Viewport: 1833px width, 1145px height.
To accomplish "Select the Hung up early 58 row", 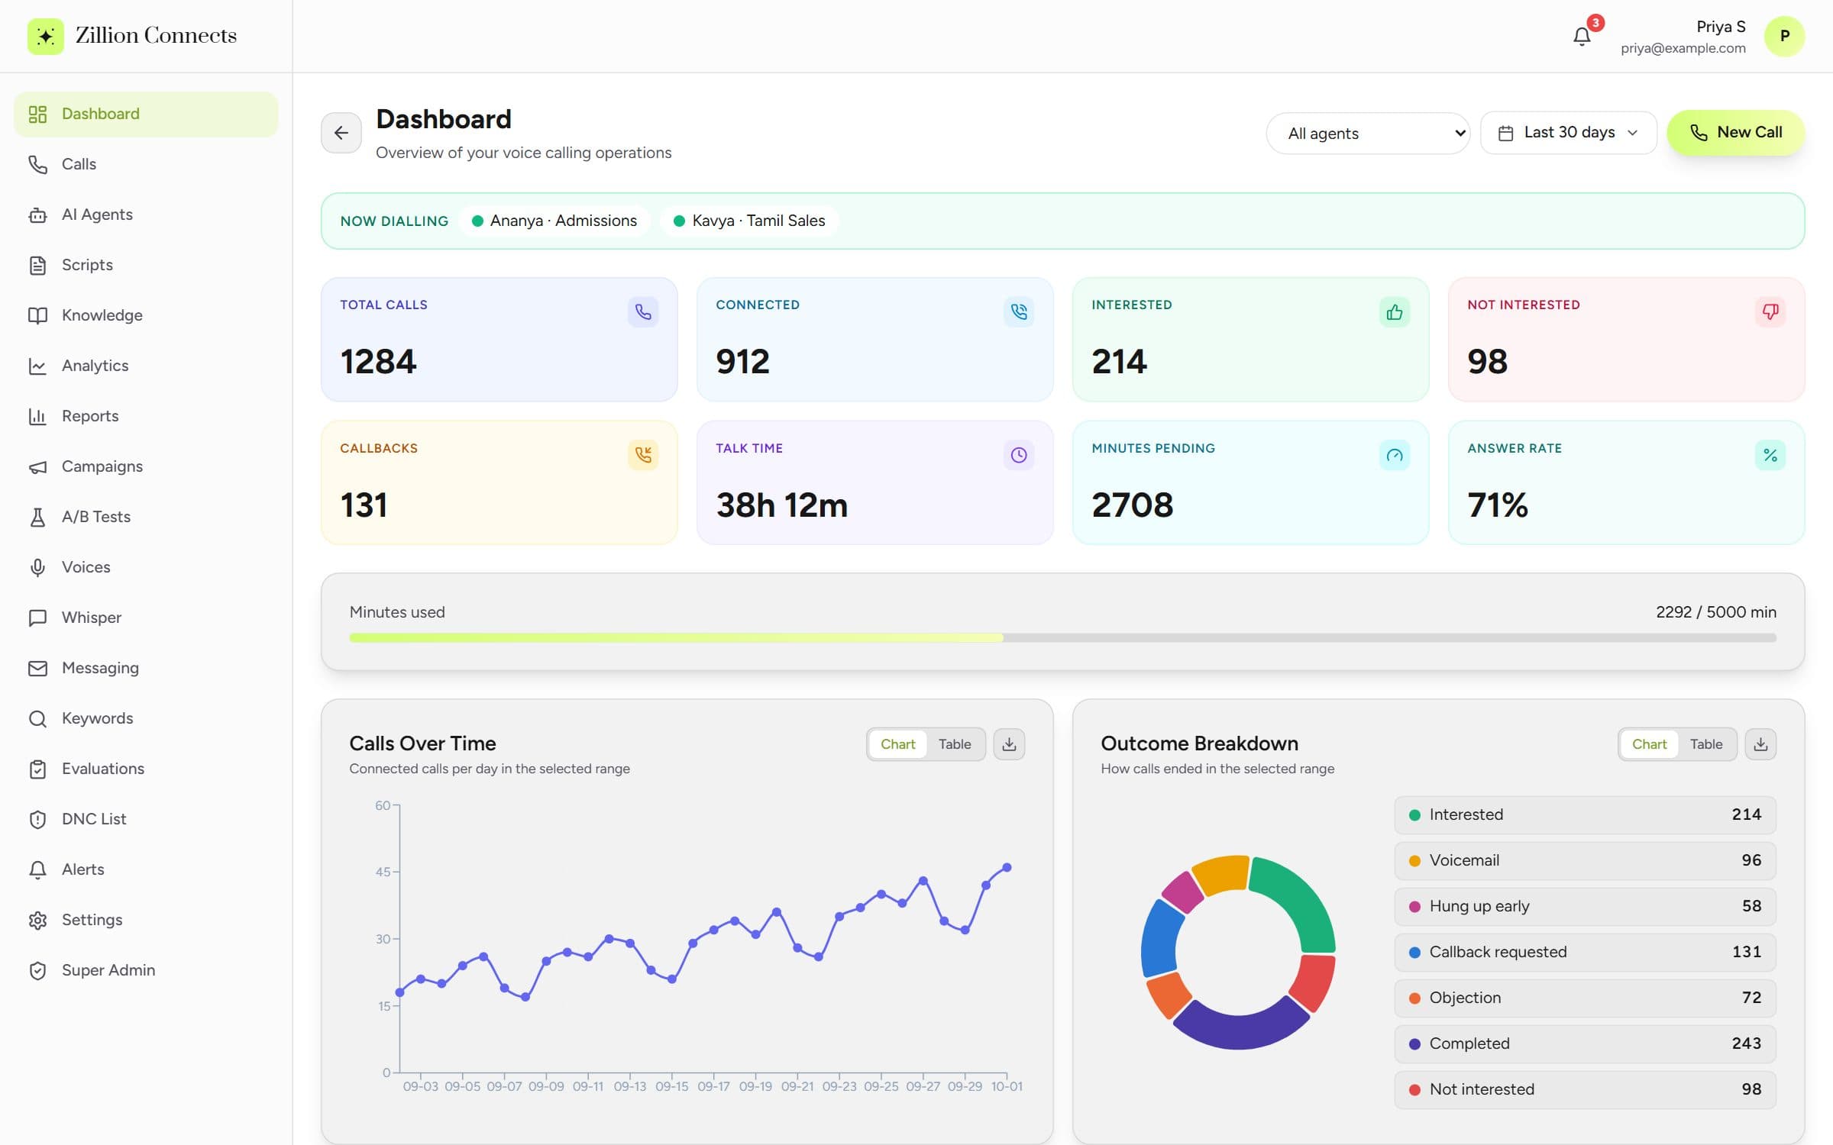I will [1585, 906].
